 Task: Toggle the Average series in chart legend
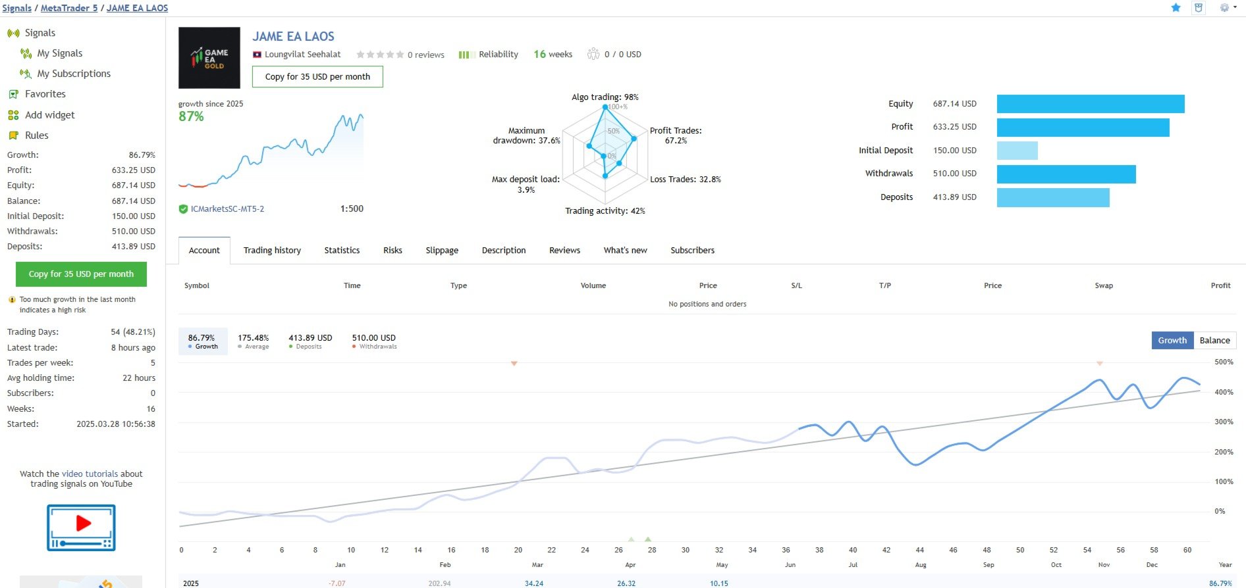[x=253, y=341]
